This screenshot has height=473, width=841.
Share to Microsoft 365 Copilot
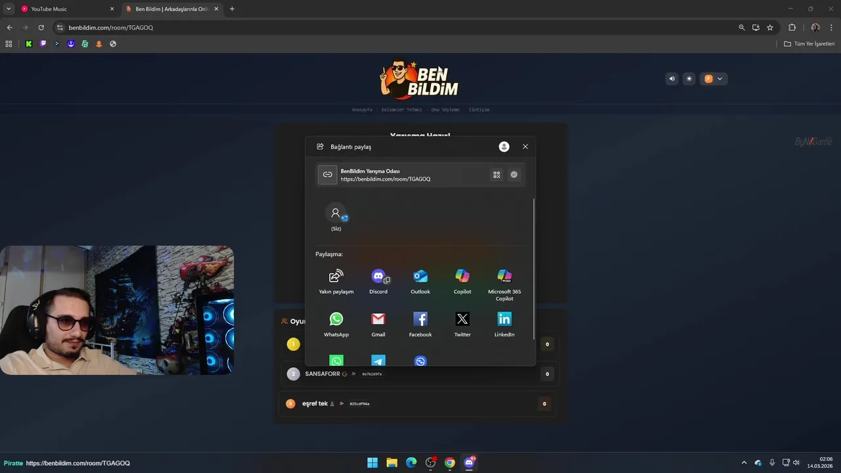[505, 285]
